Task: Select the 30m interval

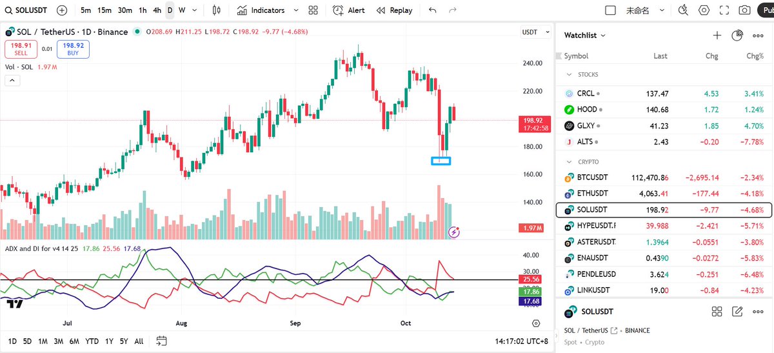Action: [x=125, y=10]
